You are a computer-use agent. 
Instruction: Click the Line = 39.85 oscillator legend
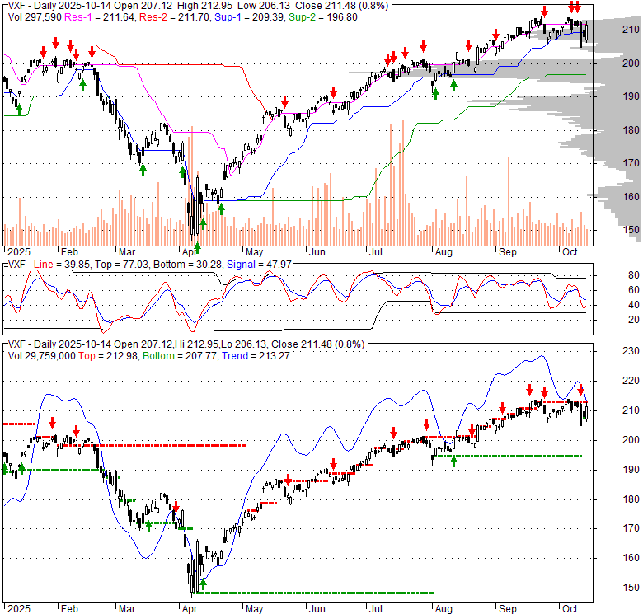point(62,265)
